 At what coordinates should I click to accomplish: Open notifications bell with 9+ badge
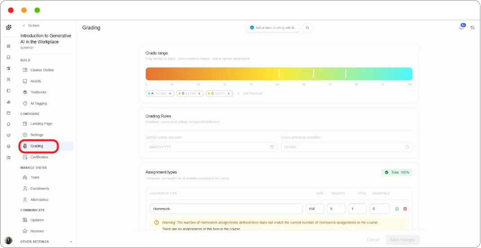[462, 27]
